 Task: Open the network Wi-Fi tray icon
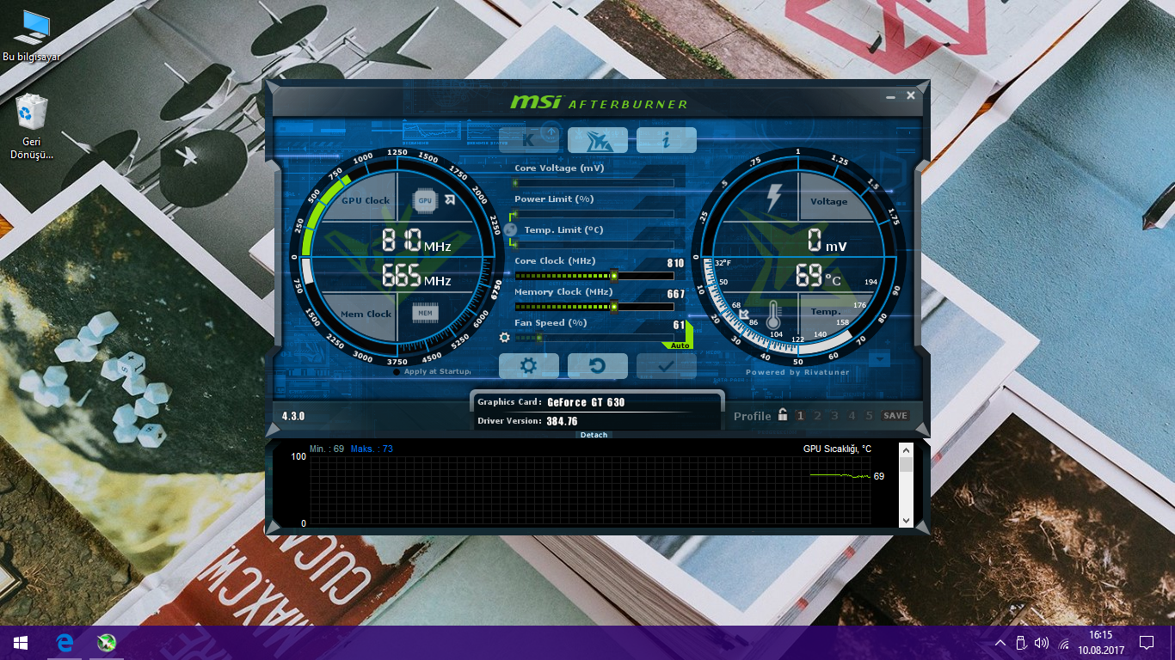[1064, 643]
